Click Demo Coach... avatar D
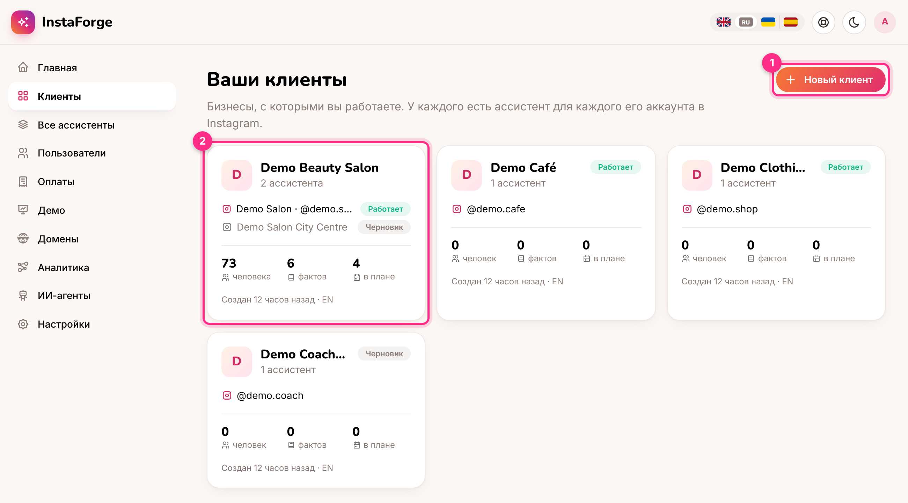This screenshot has width=908, height=503. pos(236,361)
